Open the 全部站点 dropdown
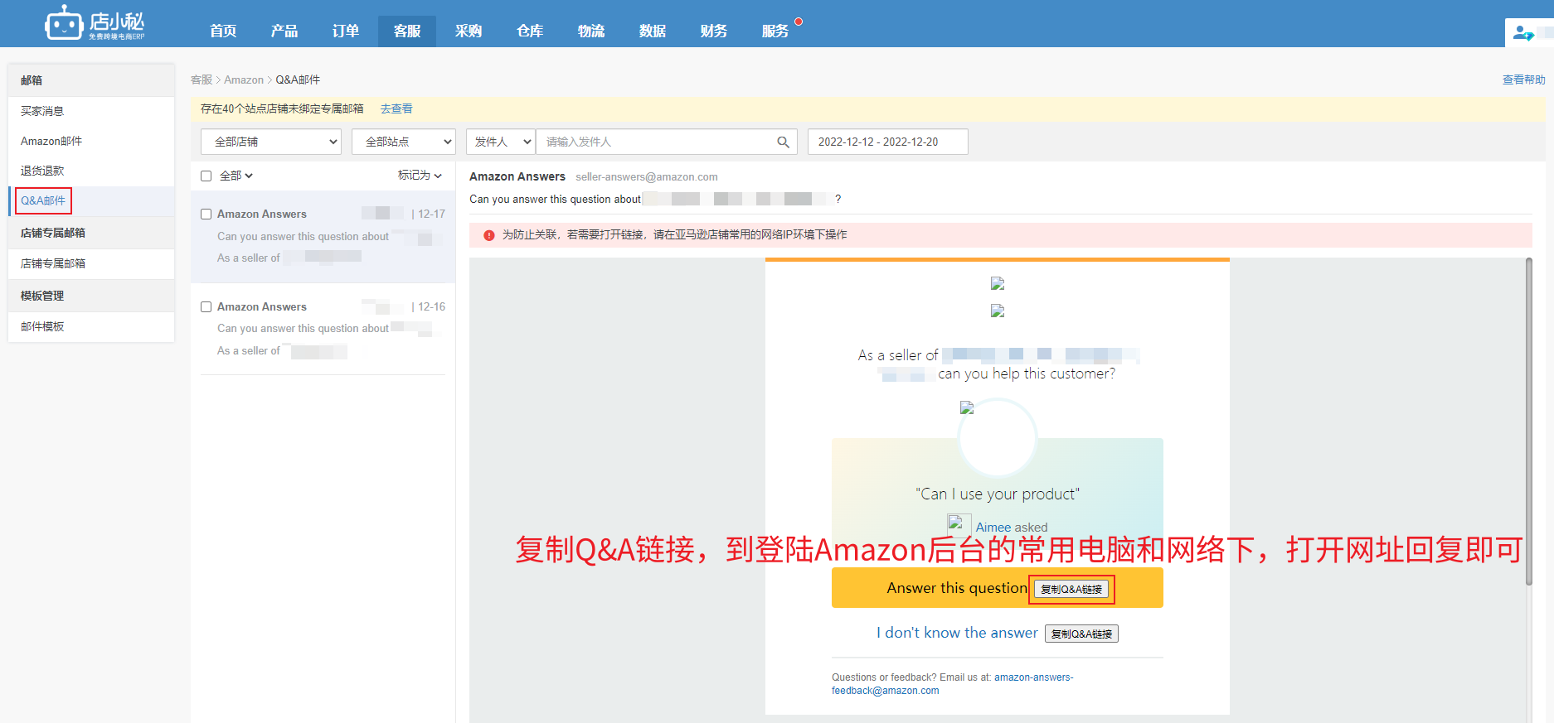Image resolution: width=1554 pixels, height=723 pixels. point(404,142)
